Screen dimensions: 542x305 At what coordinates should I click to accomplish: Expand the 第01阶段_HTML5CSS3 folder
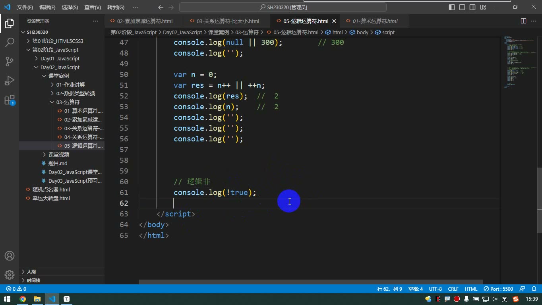[x=58, y=41]
